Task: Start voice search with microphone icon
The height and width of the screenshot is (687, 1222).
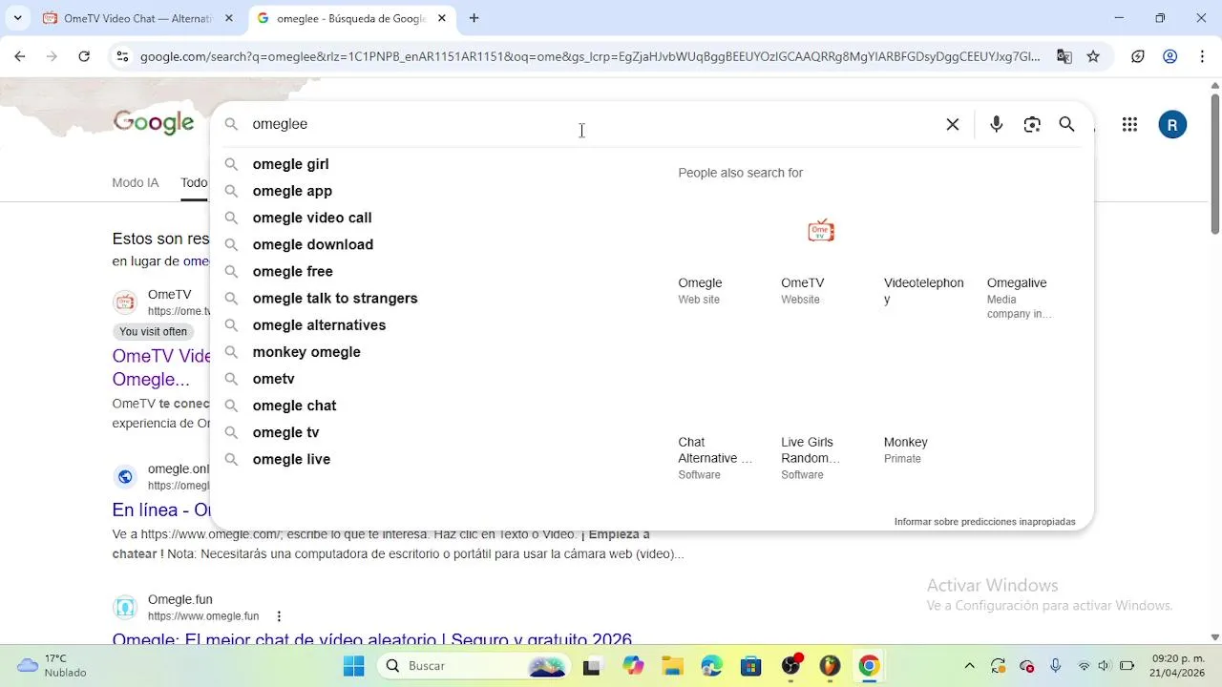Action: pos(996,124)
